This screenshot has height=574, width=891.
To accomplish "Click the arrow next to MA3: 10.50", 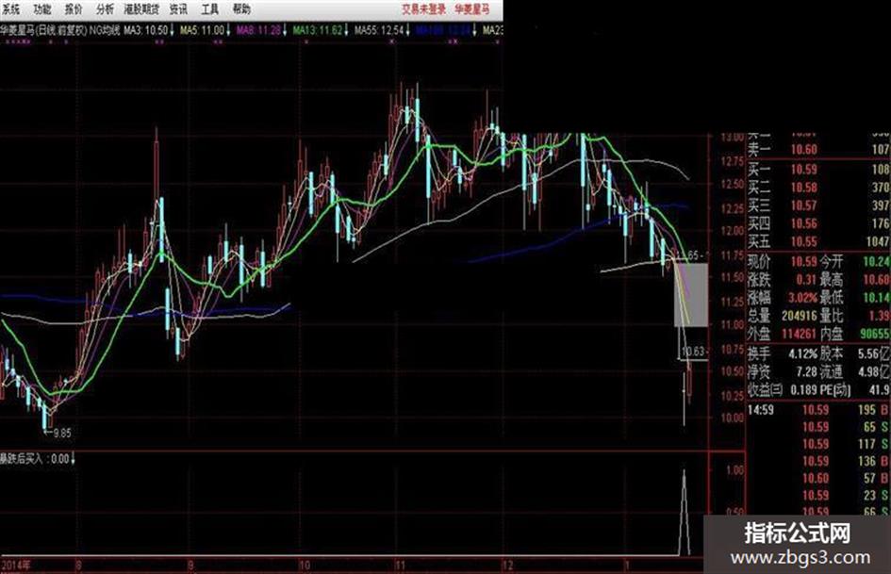I will point(173,30).
